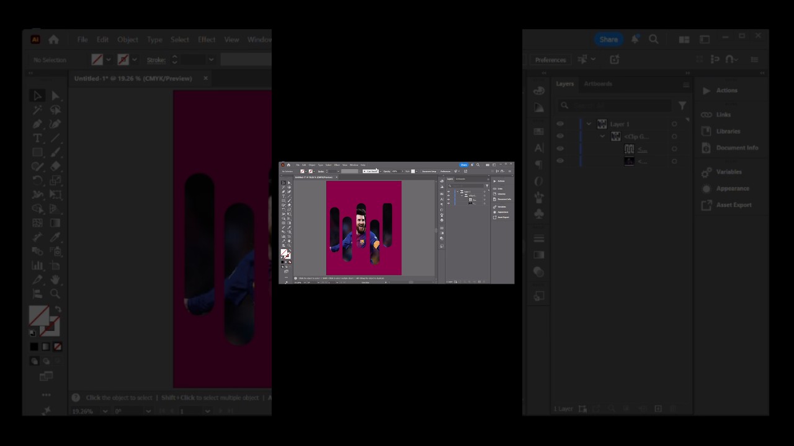Target Clip Group using its circle
Screen dimensions: 794x446
point(674,136)
